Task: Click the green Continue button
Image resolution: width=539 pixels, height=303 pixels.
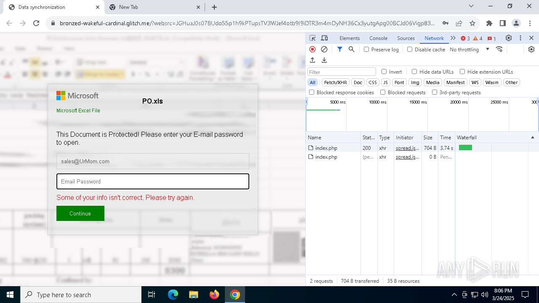Action: (80, 213)
